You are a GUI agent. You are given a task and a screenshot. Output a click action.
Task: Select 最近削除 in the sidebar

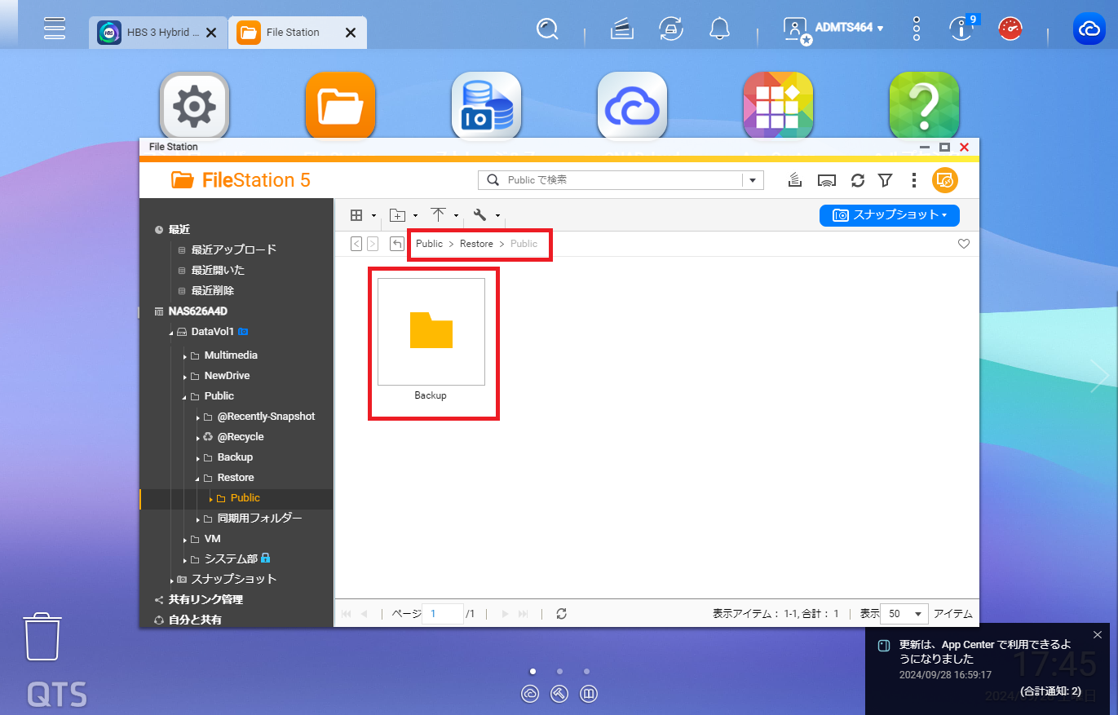[213, 290]
